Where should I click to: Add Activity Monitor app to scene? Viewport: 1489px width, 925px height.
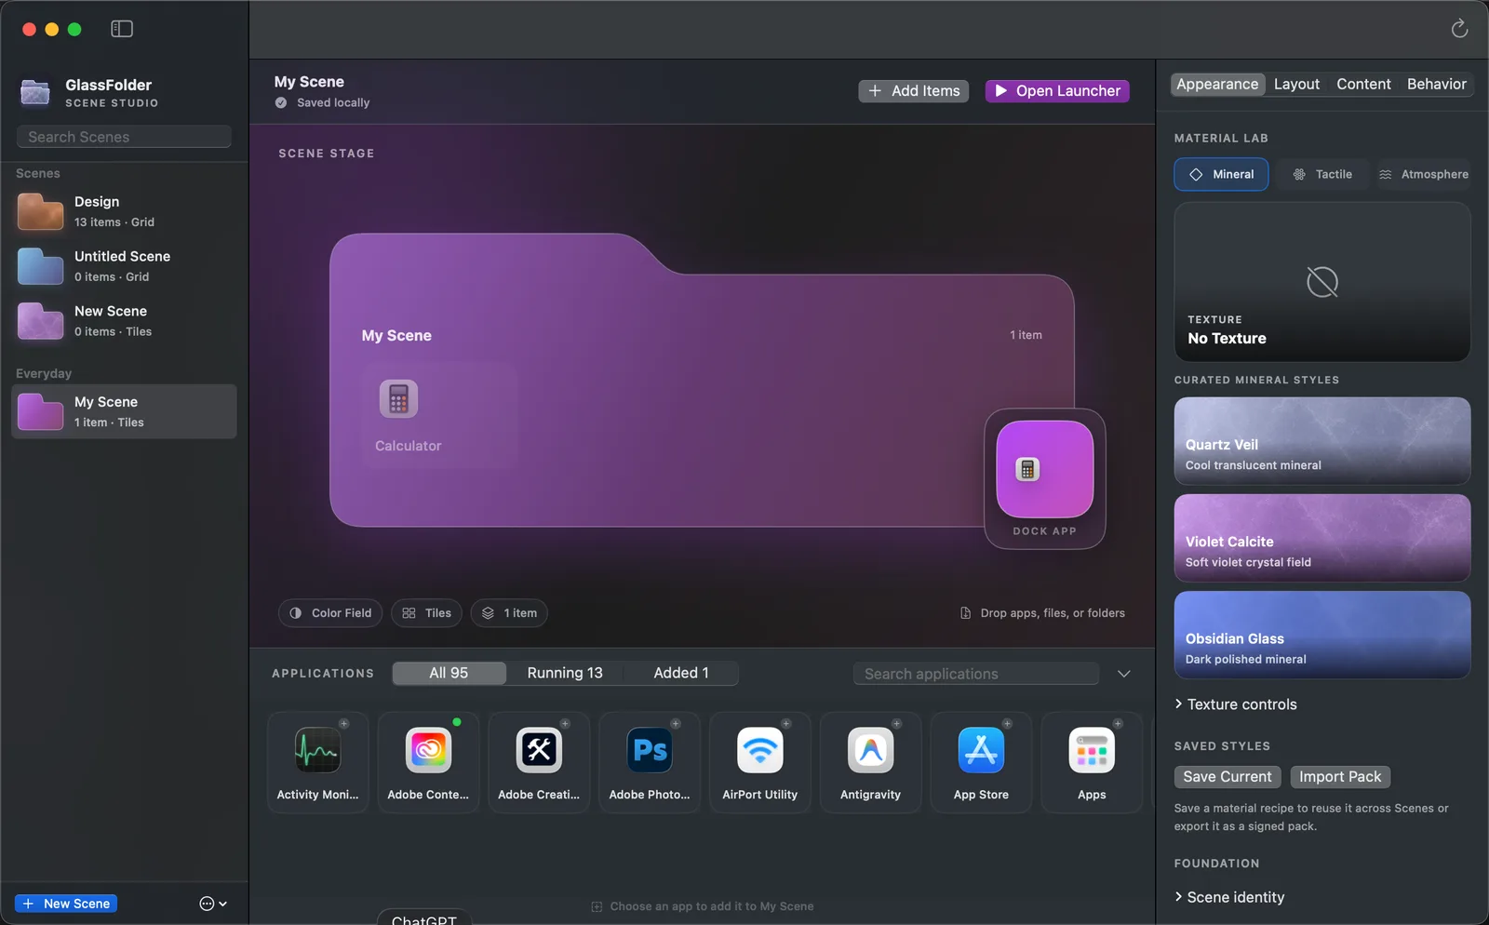coord(317,762)
